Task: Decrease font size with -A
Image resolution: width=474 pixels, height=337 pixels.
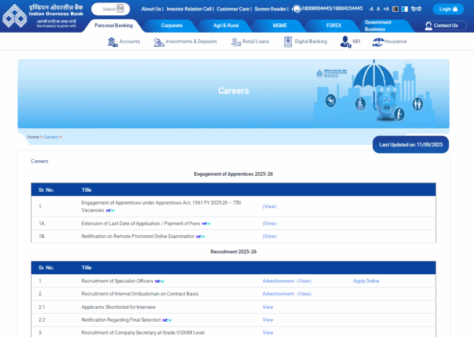Action: coord(371,9)
